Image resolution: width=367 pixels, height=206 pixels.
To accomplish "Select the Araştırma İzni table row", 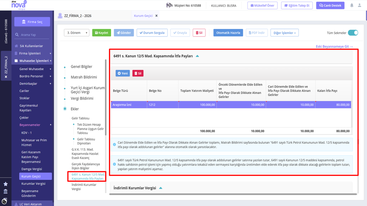I will click(231, 105).
